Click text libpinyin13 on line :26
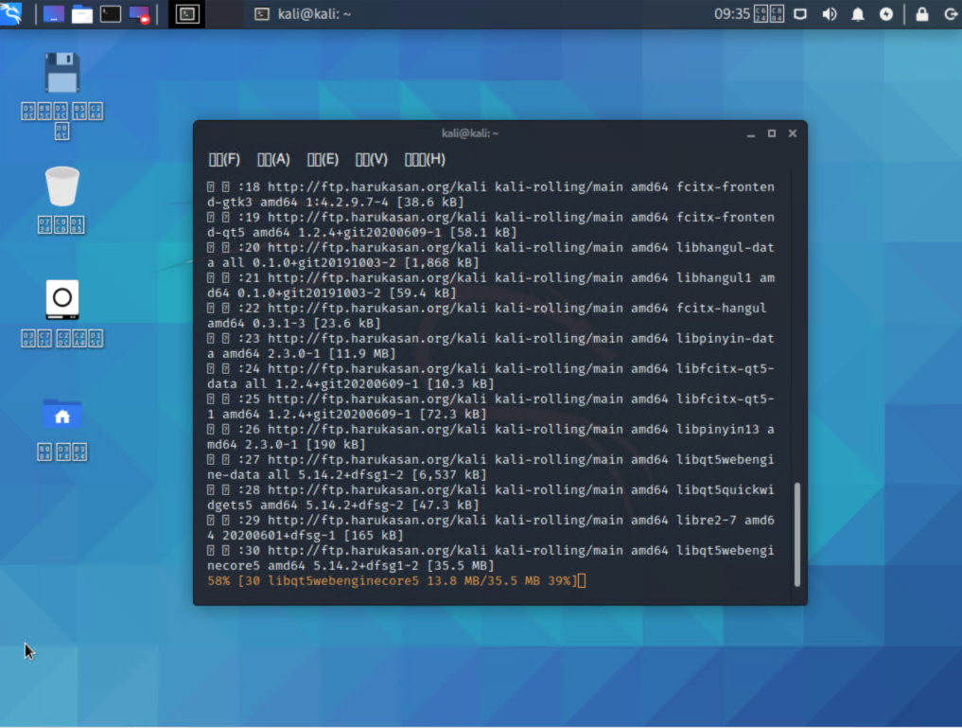This screenshot has height=728, width=962. 718,429
